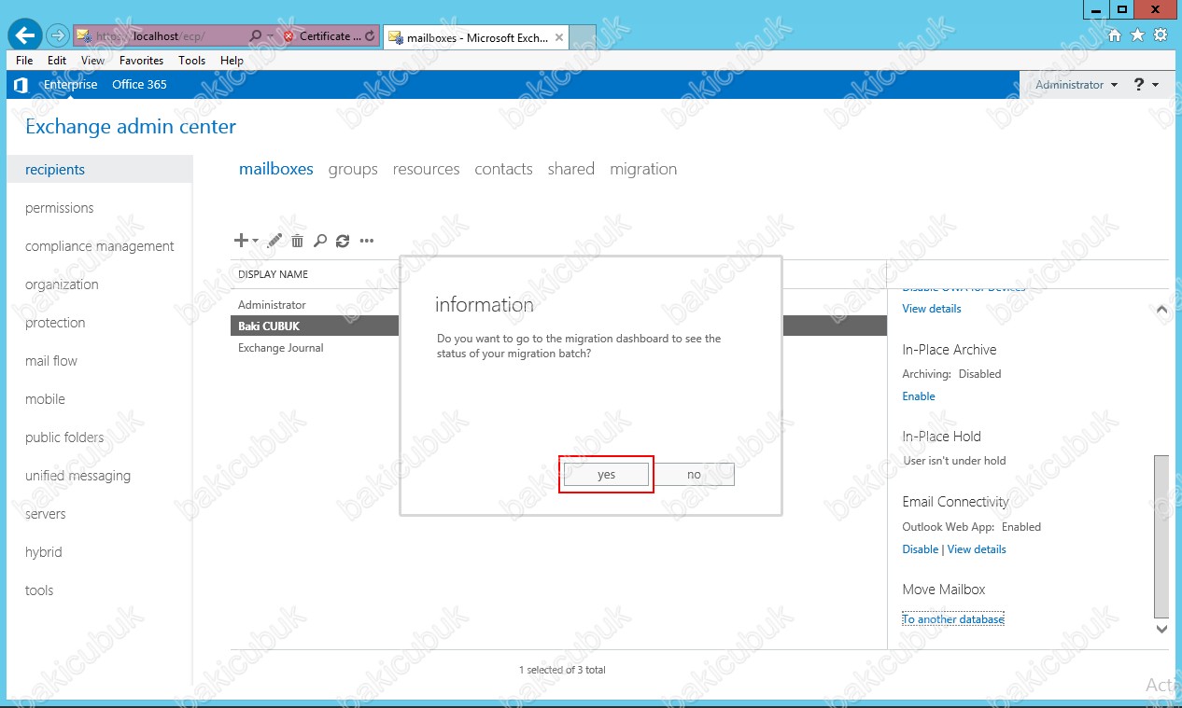Open unified messaging section
1182x708 pixels.
pos(77,476)
